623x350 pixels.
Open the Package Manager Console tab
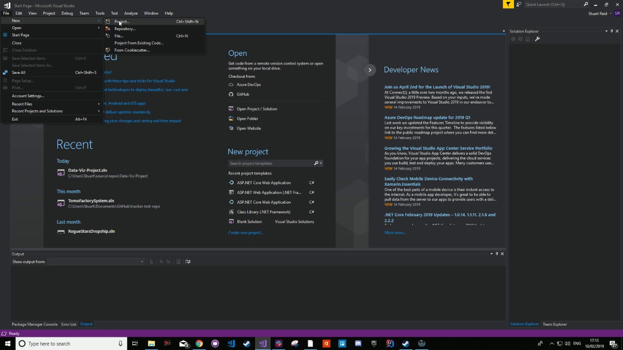35,324
